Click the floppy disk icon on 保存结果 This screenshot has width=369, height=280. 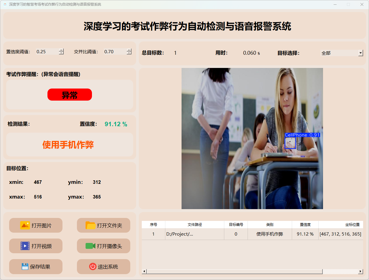[x=25, y=266]
